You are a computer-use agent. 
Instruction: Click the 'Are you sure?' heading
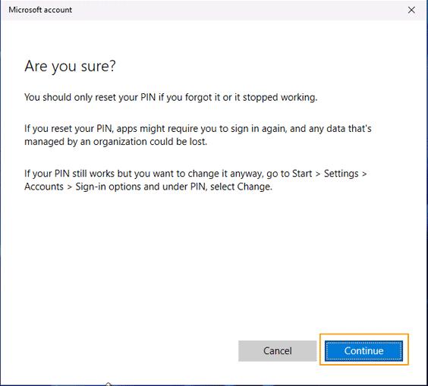70,66
